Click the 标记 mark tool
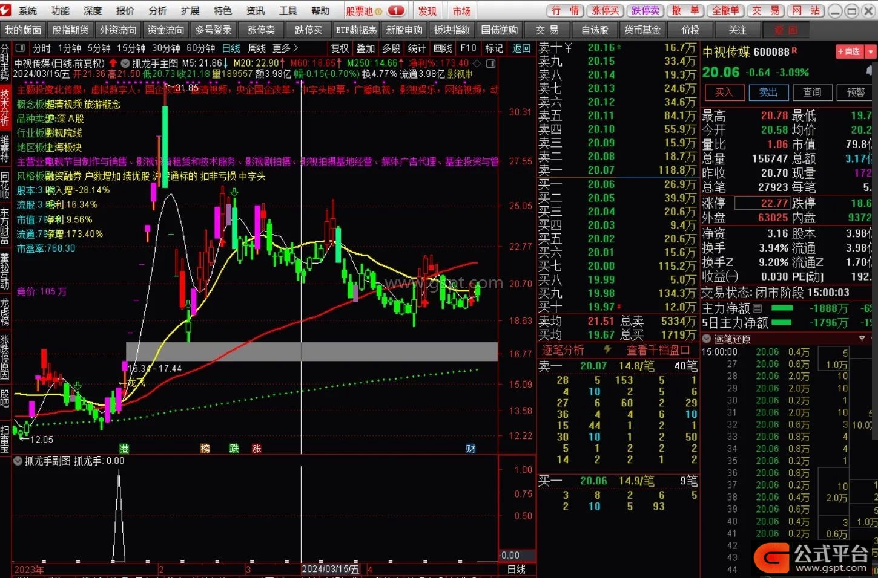This screenshot has width=878, height=578. (493, 48)
